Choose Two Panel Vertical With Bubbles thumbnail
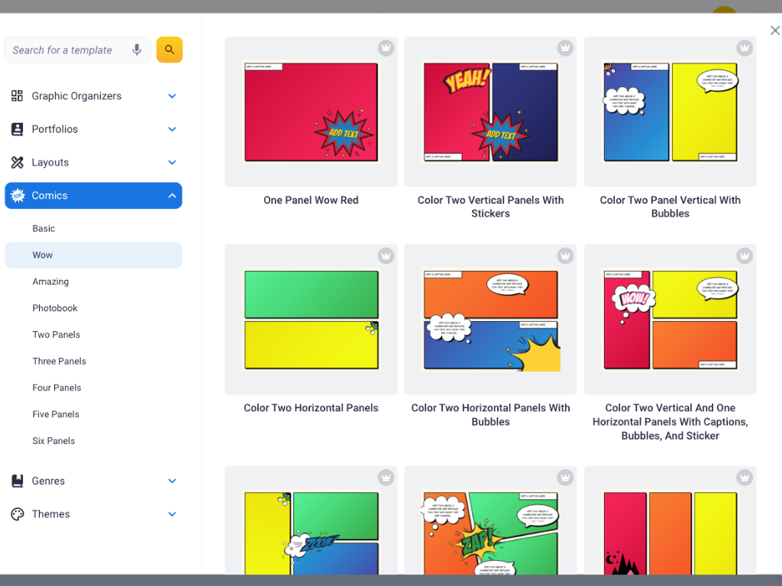The width and height of the screenshot is (782, 586). click(x=671, y=111)
